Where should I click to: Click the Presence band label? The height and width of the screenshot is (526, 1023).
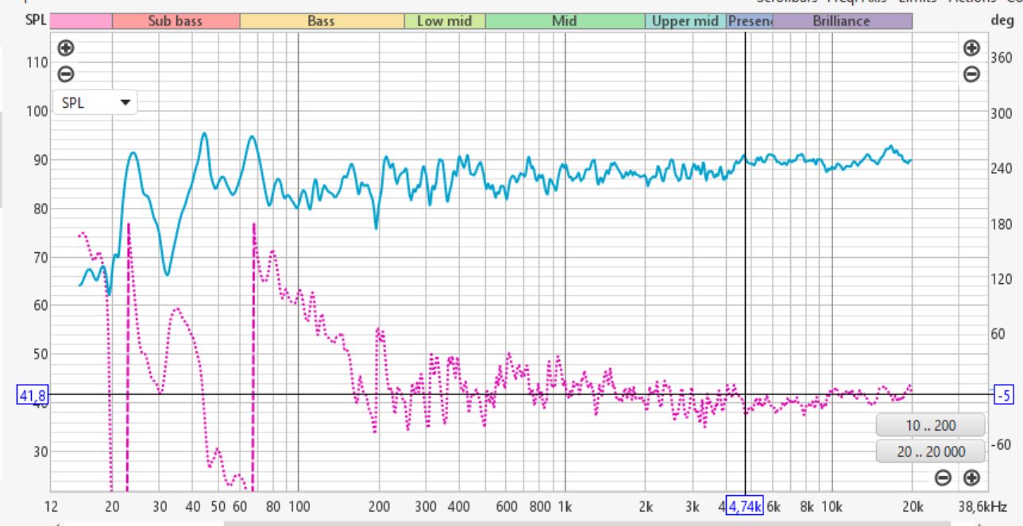751,21
